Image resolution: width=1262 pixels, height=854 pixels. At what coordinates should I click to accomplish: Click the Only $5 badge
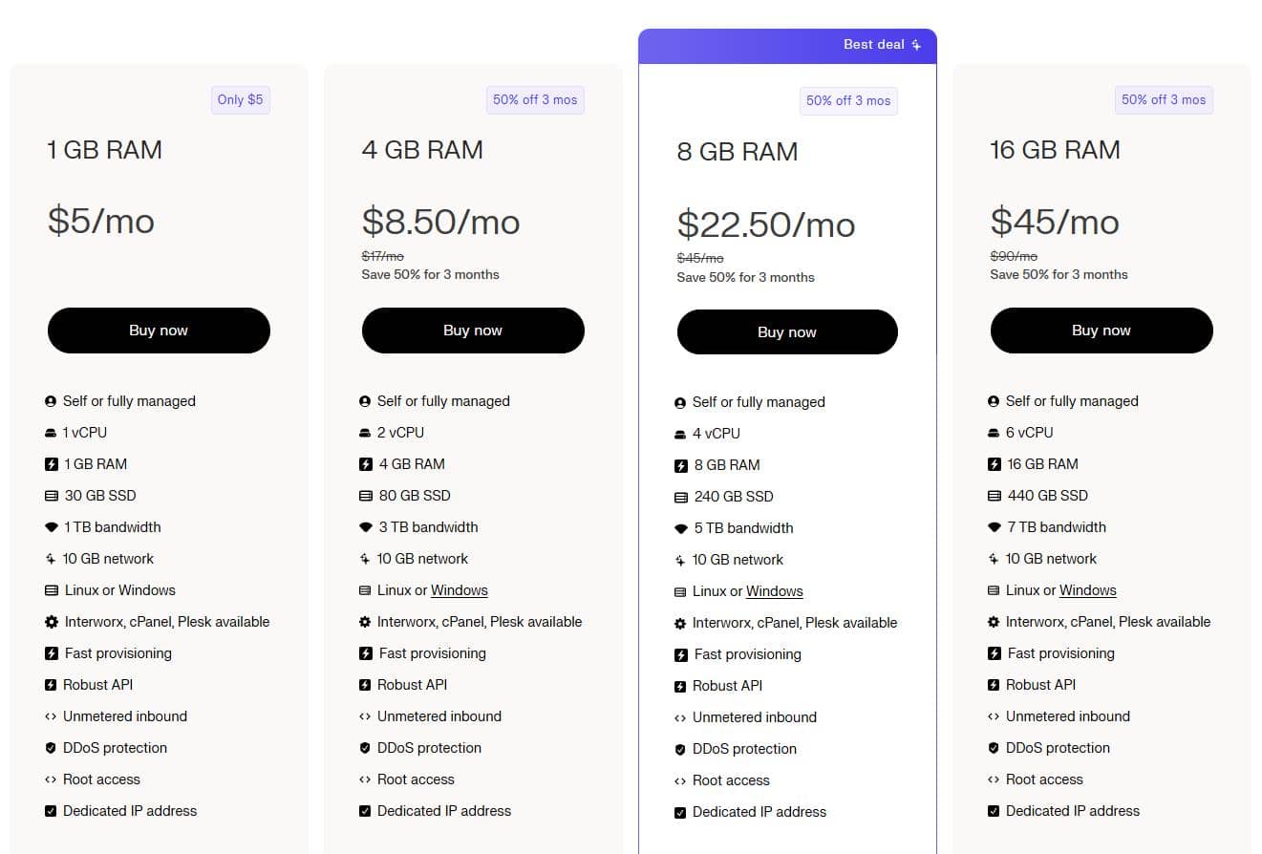click(240, 99)
